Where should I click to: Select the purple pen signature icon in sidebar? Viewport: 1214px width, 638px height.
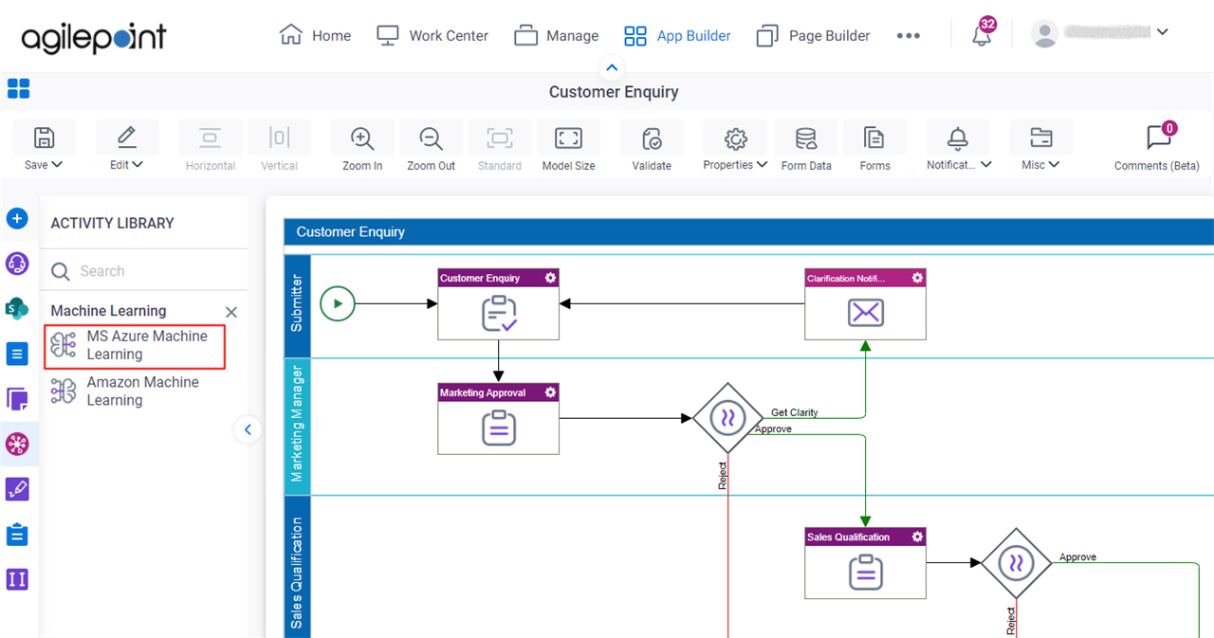tap(17, 489)
